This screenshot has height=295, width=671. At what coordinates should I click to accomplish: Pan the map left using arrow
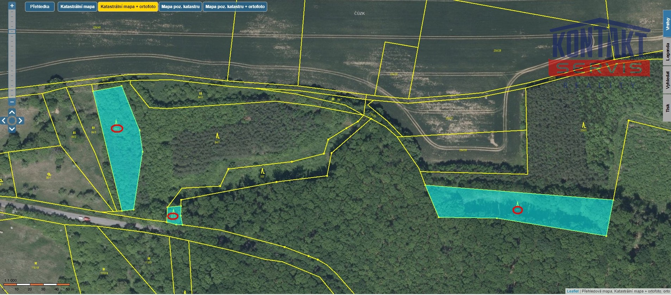click(x=4, y=121)
